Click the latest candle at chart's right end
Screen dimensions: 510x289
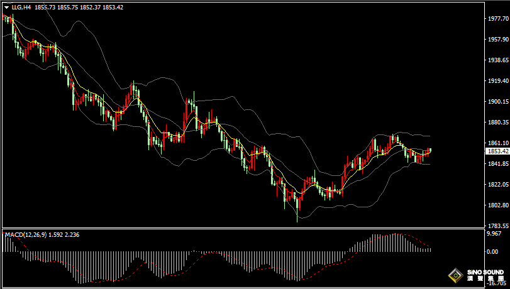[430, 150]
